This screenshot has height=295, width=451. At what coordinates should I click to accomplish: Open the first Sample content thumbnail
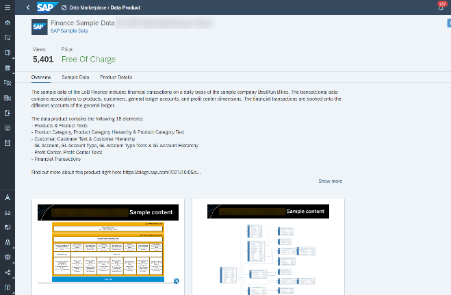point(108,244)
